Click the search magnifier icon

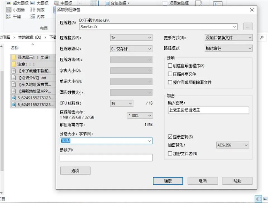(262, 37)
